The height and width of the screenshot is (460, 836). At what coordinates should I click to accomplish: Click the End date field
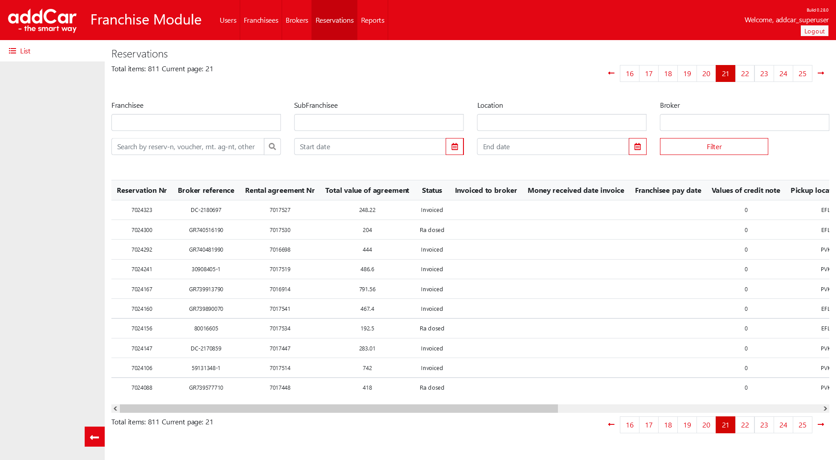[x=553, y=147]
